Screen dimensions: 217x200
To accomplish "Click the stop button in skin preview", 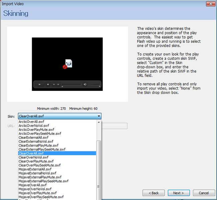I will click(x=48, y=84).
